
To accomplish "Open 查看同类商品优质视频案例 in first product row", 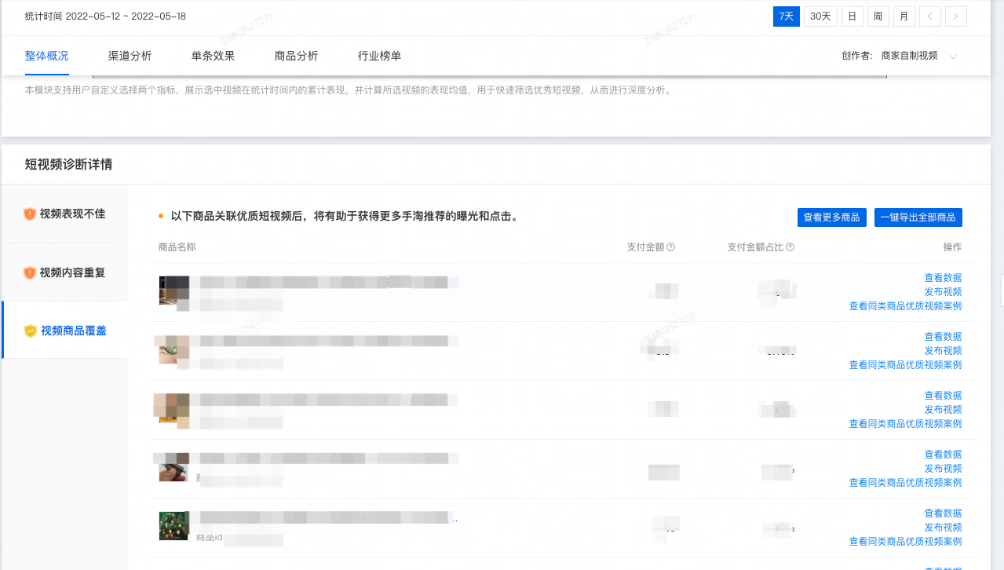I will [x=905, y=305].
